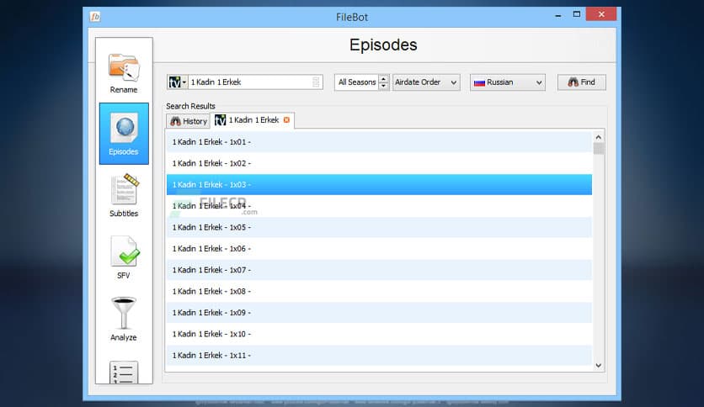Image resolution: width=704 pixels, height=407 pixels.
Task: Maximize the FileBot window
Action: (x=577, y=15)
